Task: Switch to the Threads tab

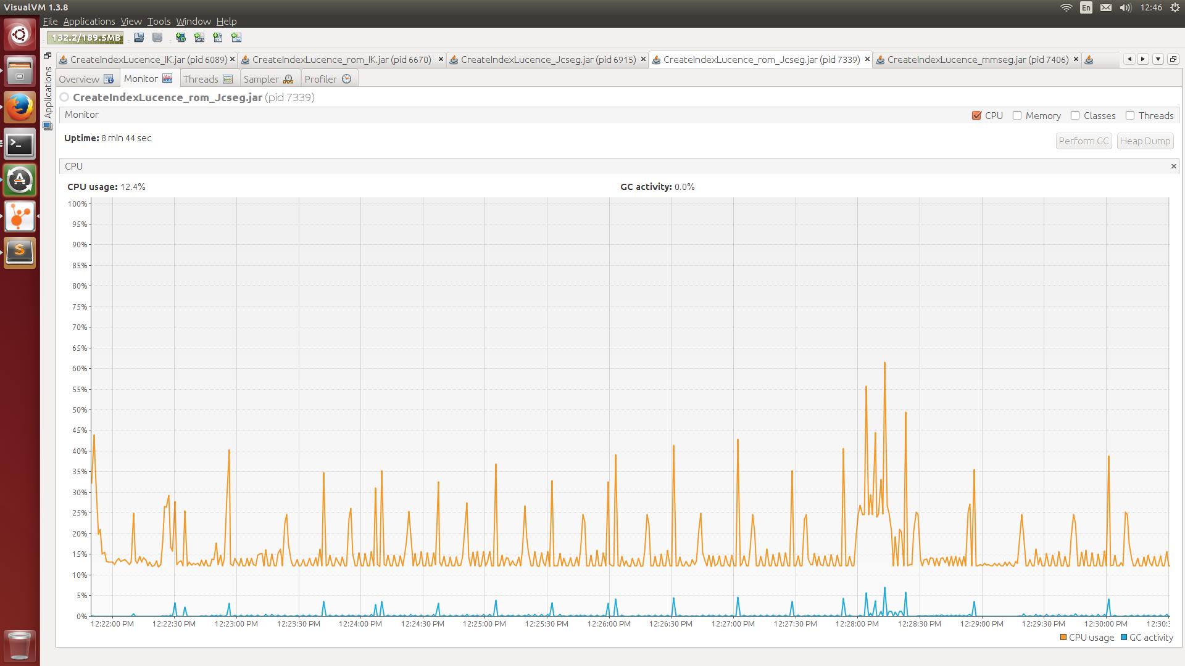Action: (x=208, y=79)
